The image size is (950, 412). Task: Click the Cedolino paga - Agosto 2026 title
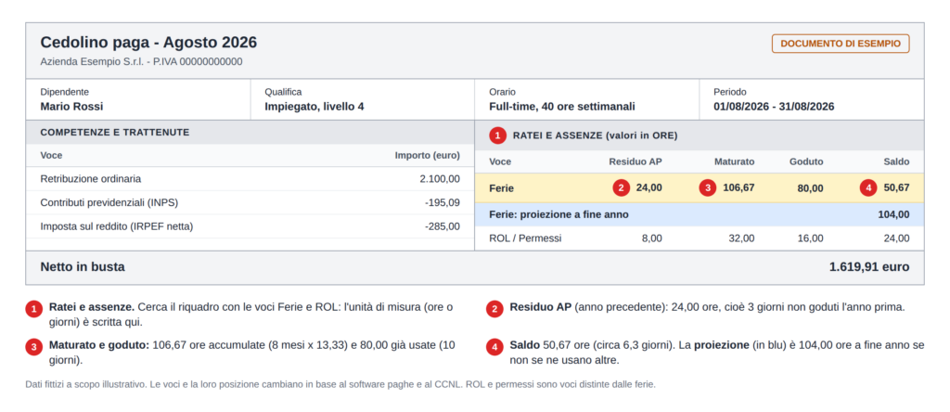148,43
